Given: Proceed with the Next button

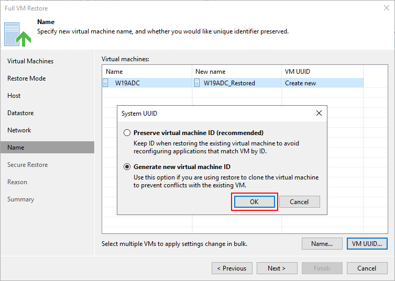Looking at the screenshot, I should pos(277,268).
